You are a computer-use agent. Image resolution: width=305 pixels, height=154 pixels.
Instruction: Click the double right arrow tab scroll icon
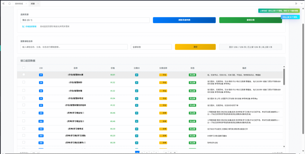point(296,4)
